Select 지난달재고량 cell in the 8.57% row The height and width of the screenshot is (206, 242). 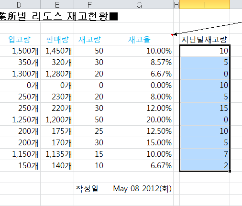coord(205,63)
